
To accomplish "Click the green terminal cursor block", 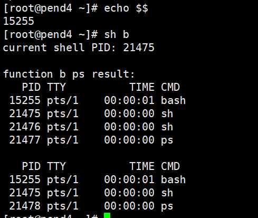I will pos(107,215).
